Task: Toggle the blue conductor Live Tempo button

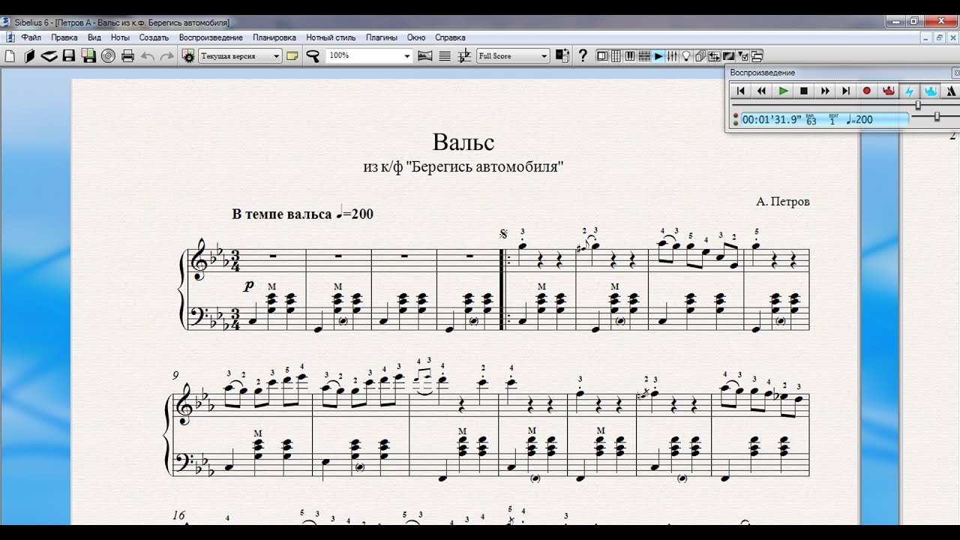Action: [931, 91]
